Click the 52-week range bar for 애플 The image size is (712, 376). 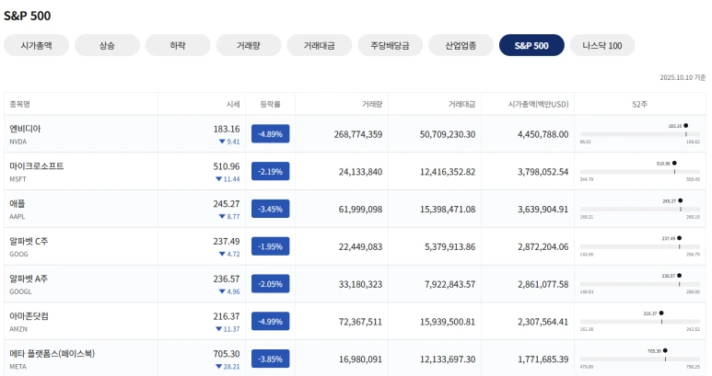pos(640,210)
